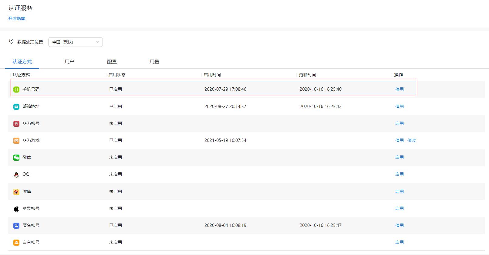Select the 自有帐号 row label
This screenshot has height=255, width=489.
(x=31, y=242)
